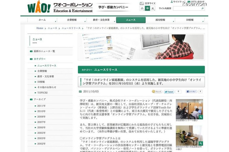Screen dimensions: 229x152
Task: Select 教育・文化事業 sidebar category
Action: point(45,76)
